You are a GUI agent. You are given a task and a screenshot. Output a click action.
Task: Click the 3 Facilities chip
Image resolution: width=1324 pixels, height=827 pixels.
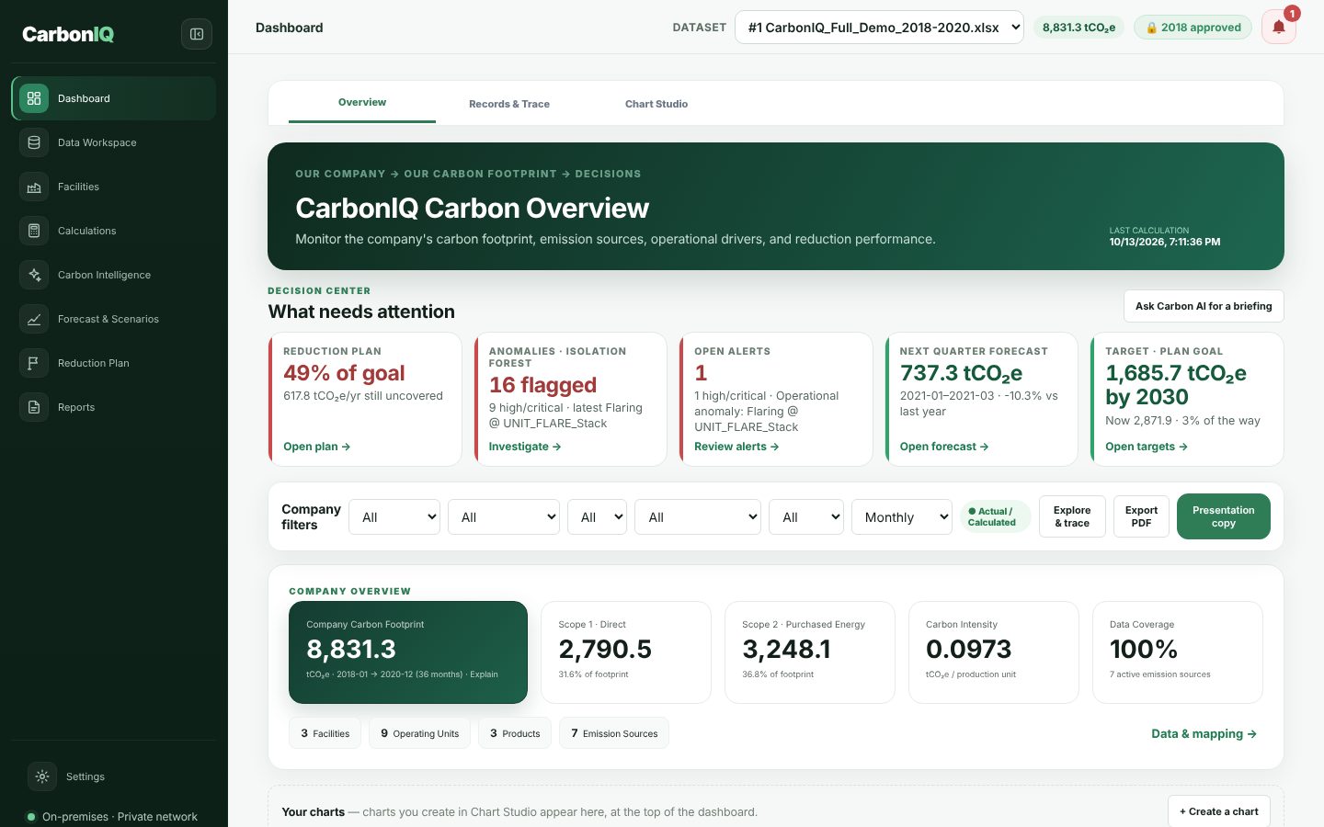pos(325,733)
